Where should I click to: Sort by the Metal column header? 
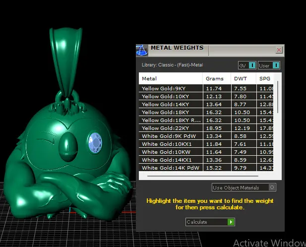(171, 79)
